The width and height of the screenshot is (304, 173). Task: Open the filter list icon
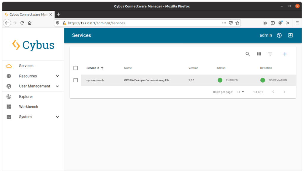[270, 54]
